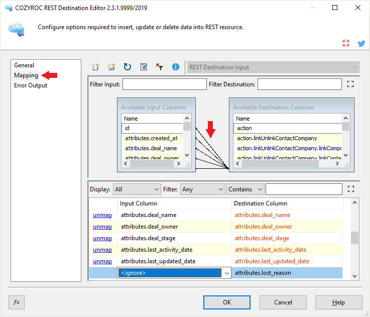Click the Help button
The width and height of the screenshot is (370, 317).
[x=338, y=302]
